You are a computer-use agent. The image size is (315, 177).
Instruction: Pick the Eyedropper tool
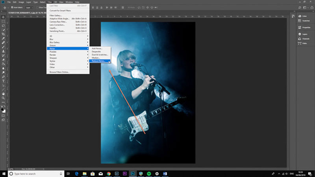[3, 38]
